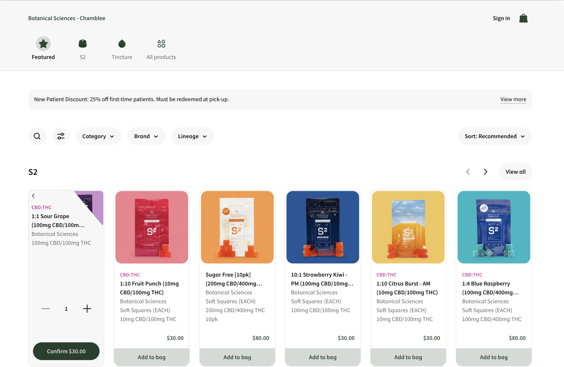Open the Fruit Punch product image
564x367 pixels.
click(152, 227)
